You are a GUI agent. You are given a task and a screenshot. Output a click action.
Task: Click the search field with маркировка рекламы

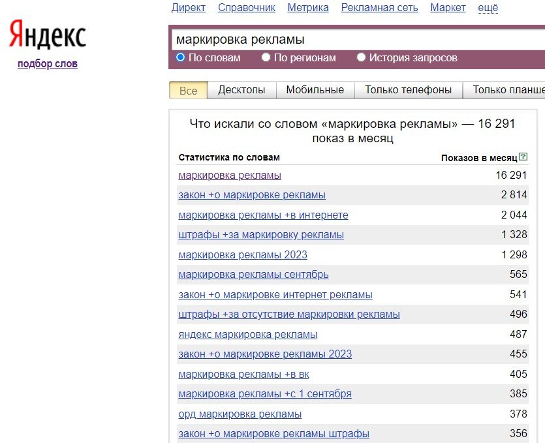[358, 40]
